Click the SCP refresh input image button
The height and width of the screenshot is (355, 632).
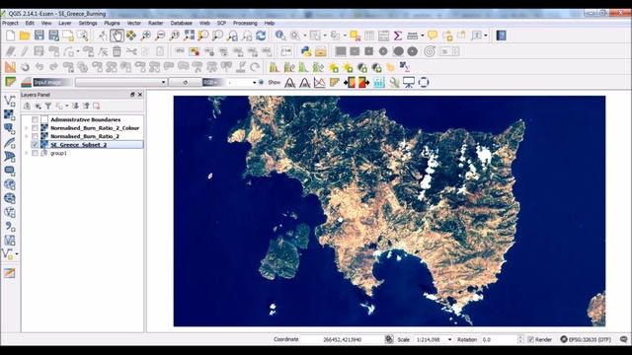pos(185,82)
